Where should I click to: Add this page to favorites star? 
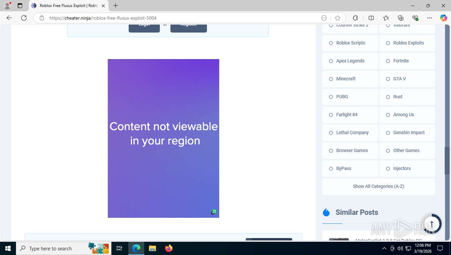[338, 18]
